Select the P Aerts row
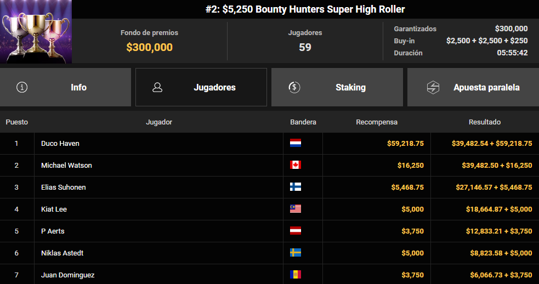Screen dimensions: 539x284 coord(270,231)
